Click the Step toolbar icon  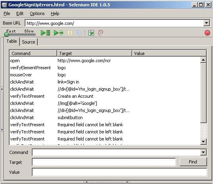coord(79,33)
